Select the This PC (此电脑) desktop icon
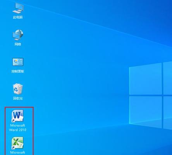Image resolution: width=172 pixels, height=155 pixels. [18, 8]
